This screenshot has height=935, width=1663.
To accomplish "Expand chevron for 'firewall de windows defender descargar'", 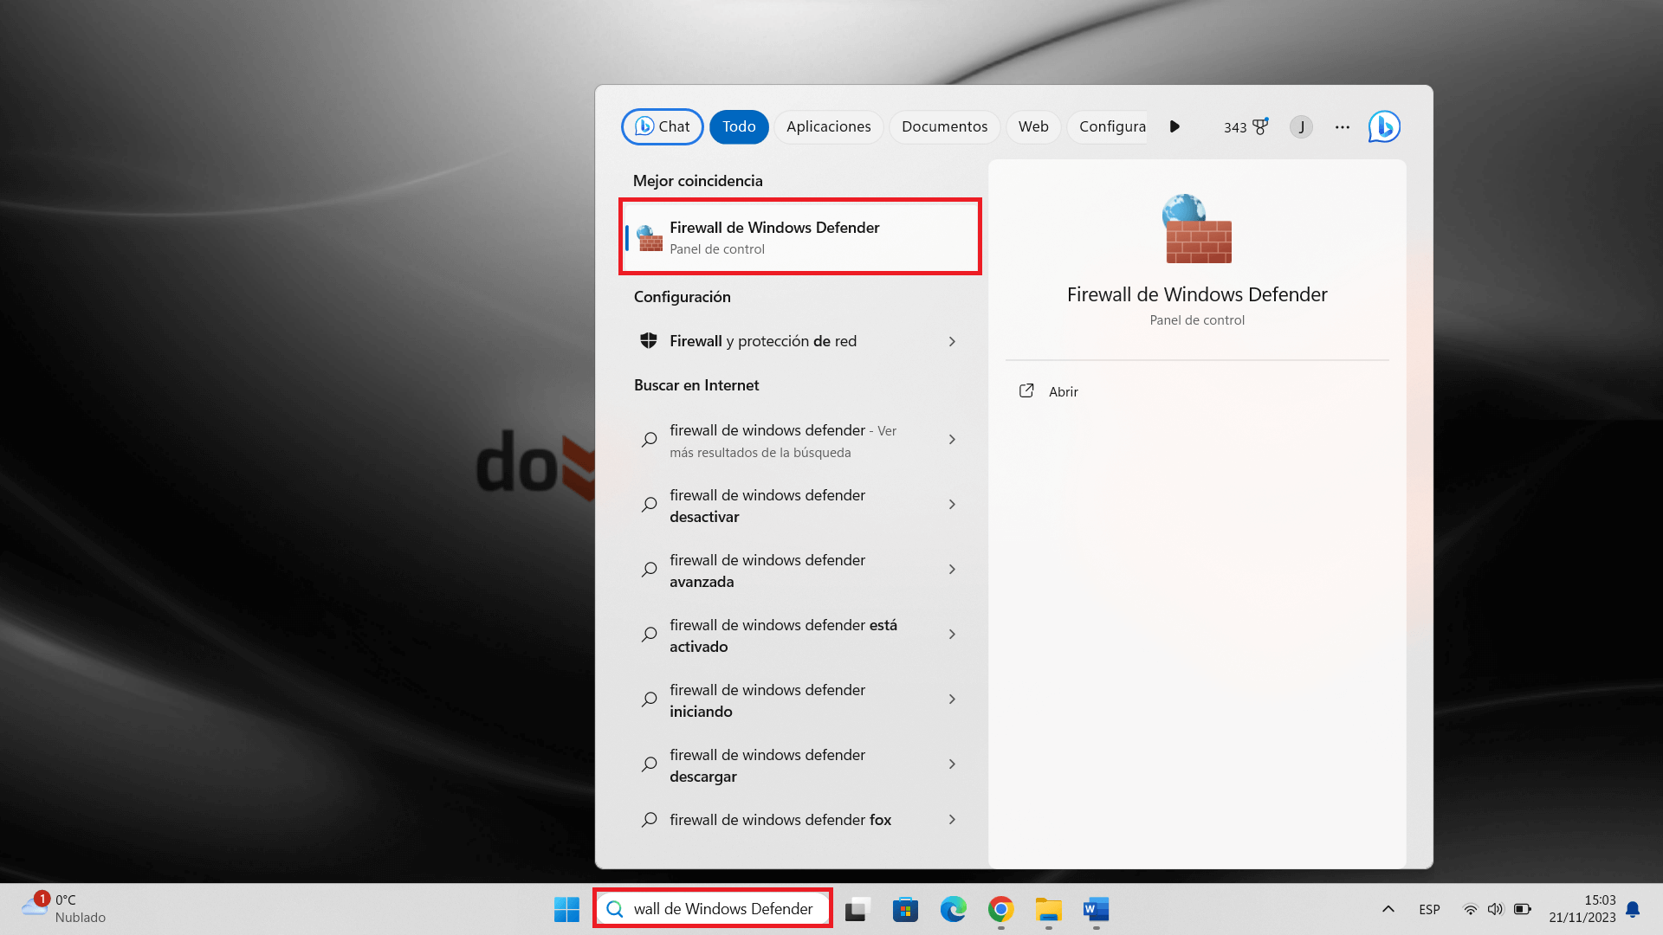I will coord(952,764).
